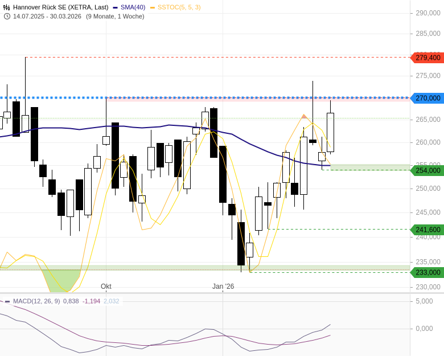Click the MACD value 0,838 readout
The image size is (444, 356).
click(71, 301)
